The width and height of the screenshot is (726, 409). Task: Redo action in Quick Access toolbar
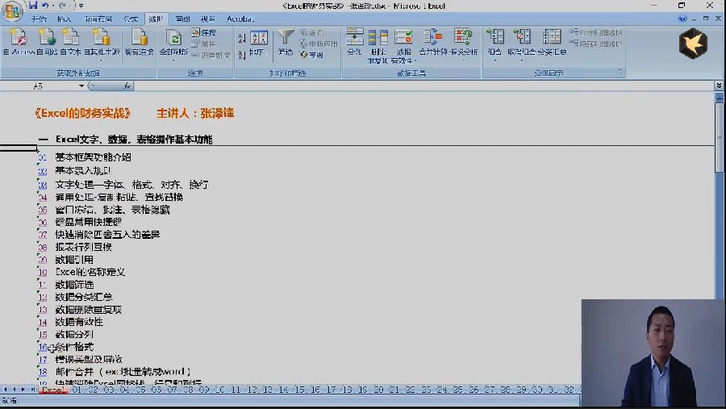tap(62, 6)
